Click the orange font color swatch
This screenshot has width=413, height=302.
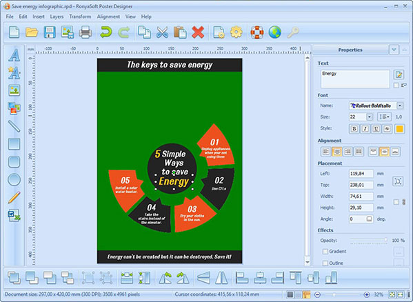399,129
